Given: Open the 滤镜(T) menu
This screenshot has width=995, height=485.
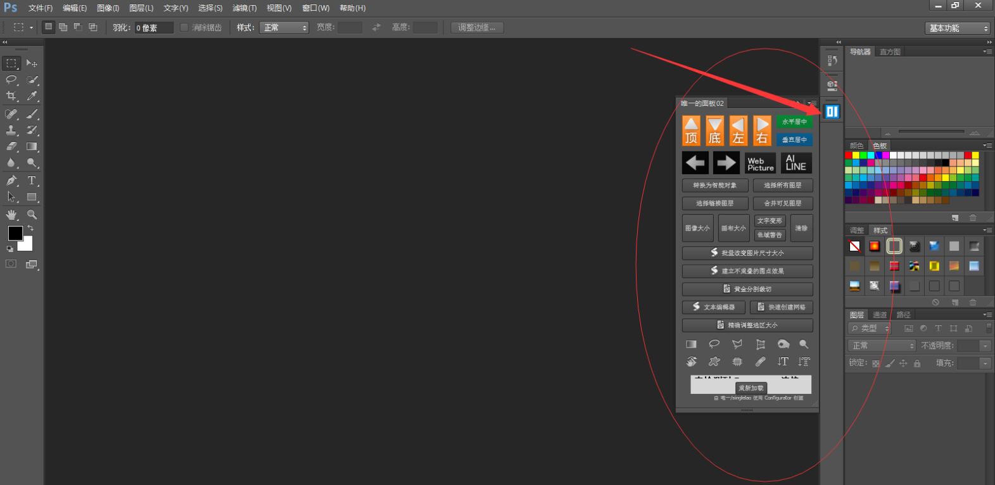Looking at the screenshot, I should click(244, 8).
